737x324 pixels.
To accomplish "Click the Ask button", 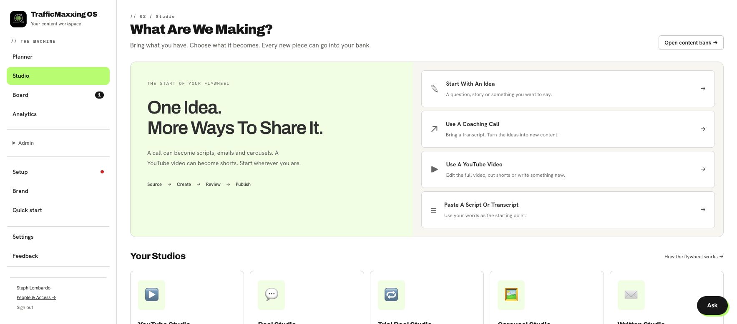I will [x=712, y=305].
